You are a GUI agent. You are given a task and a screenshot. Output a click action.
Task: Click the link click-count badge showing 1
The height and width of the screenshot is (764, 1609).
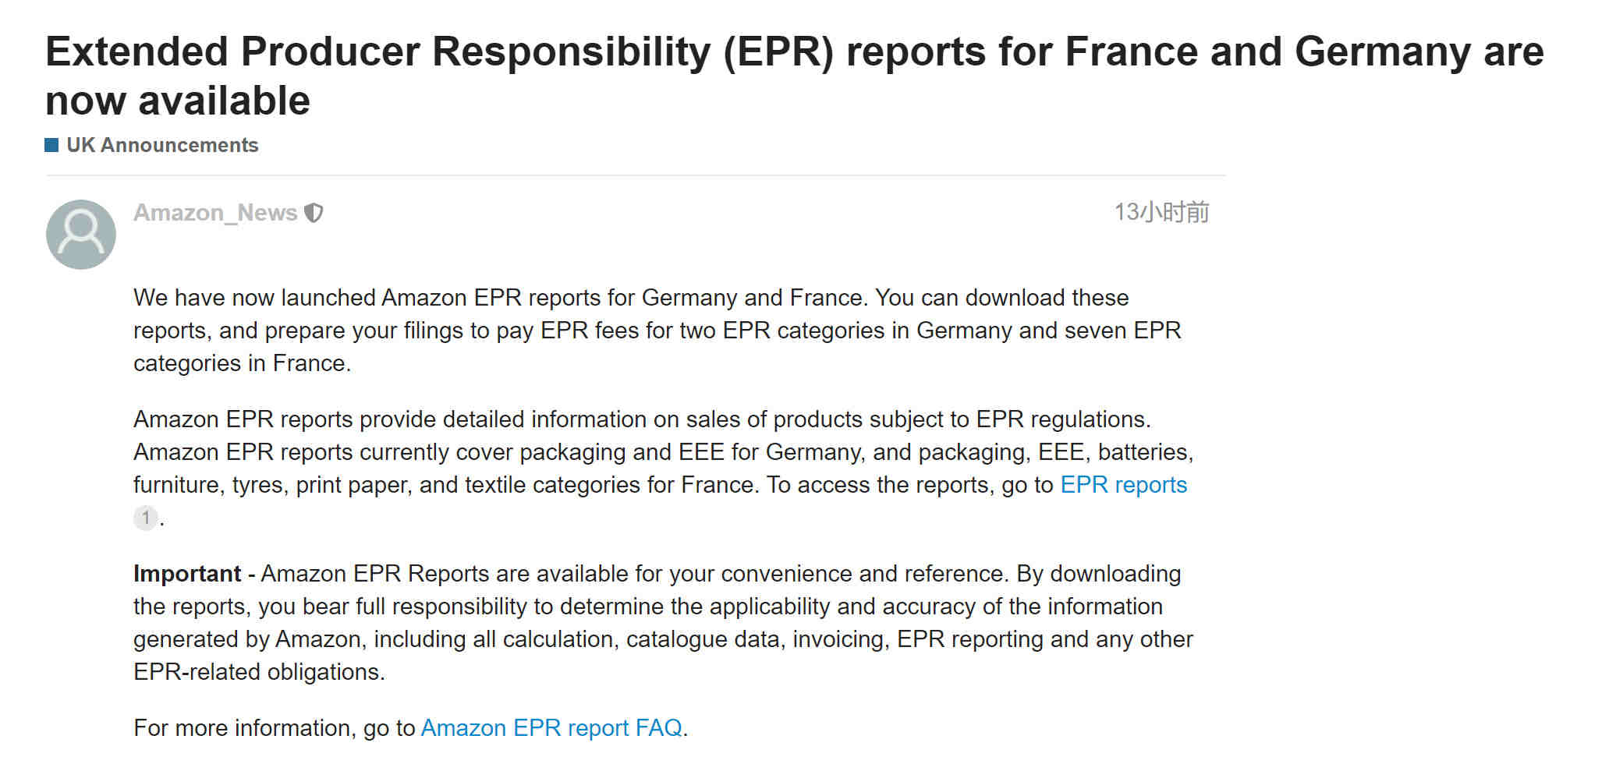[146, 518]
